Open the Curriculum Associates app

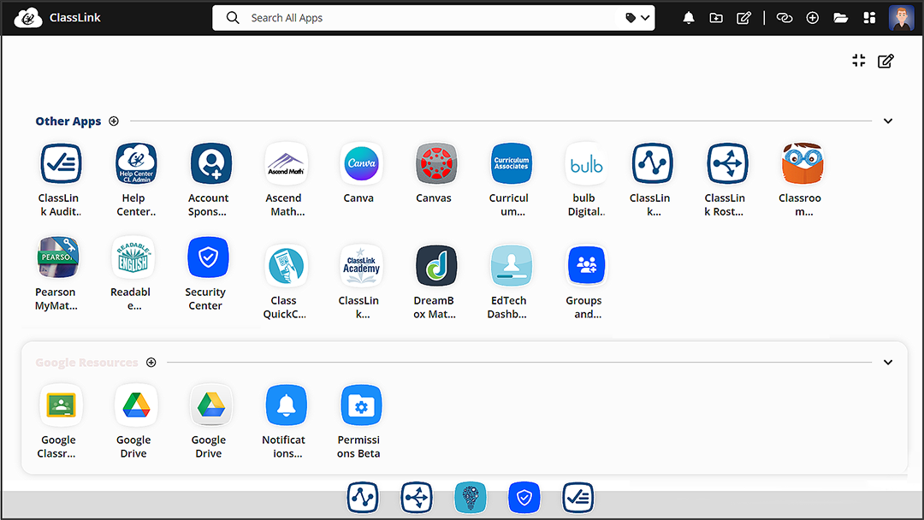511,162
